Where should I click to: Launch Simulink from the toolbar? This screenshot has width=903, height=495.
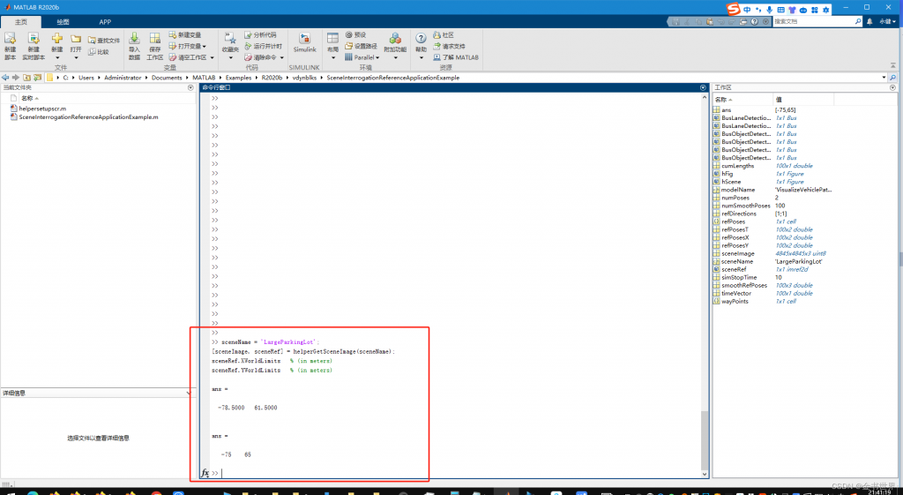pyautogui.click(x=304, y=42)
